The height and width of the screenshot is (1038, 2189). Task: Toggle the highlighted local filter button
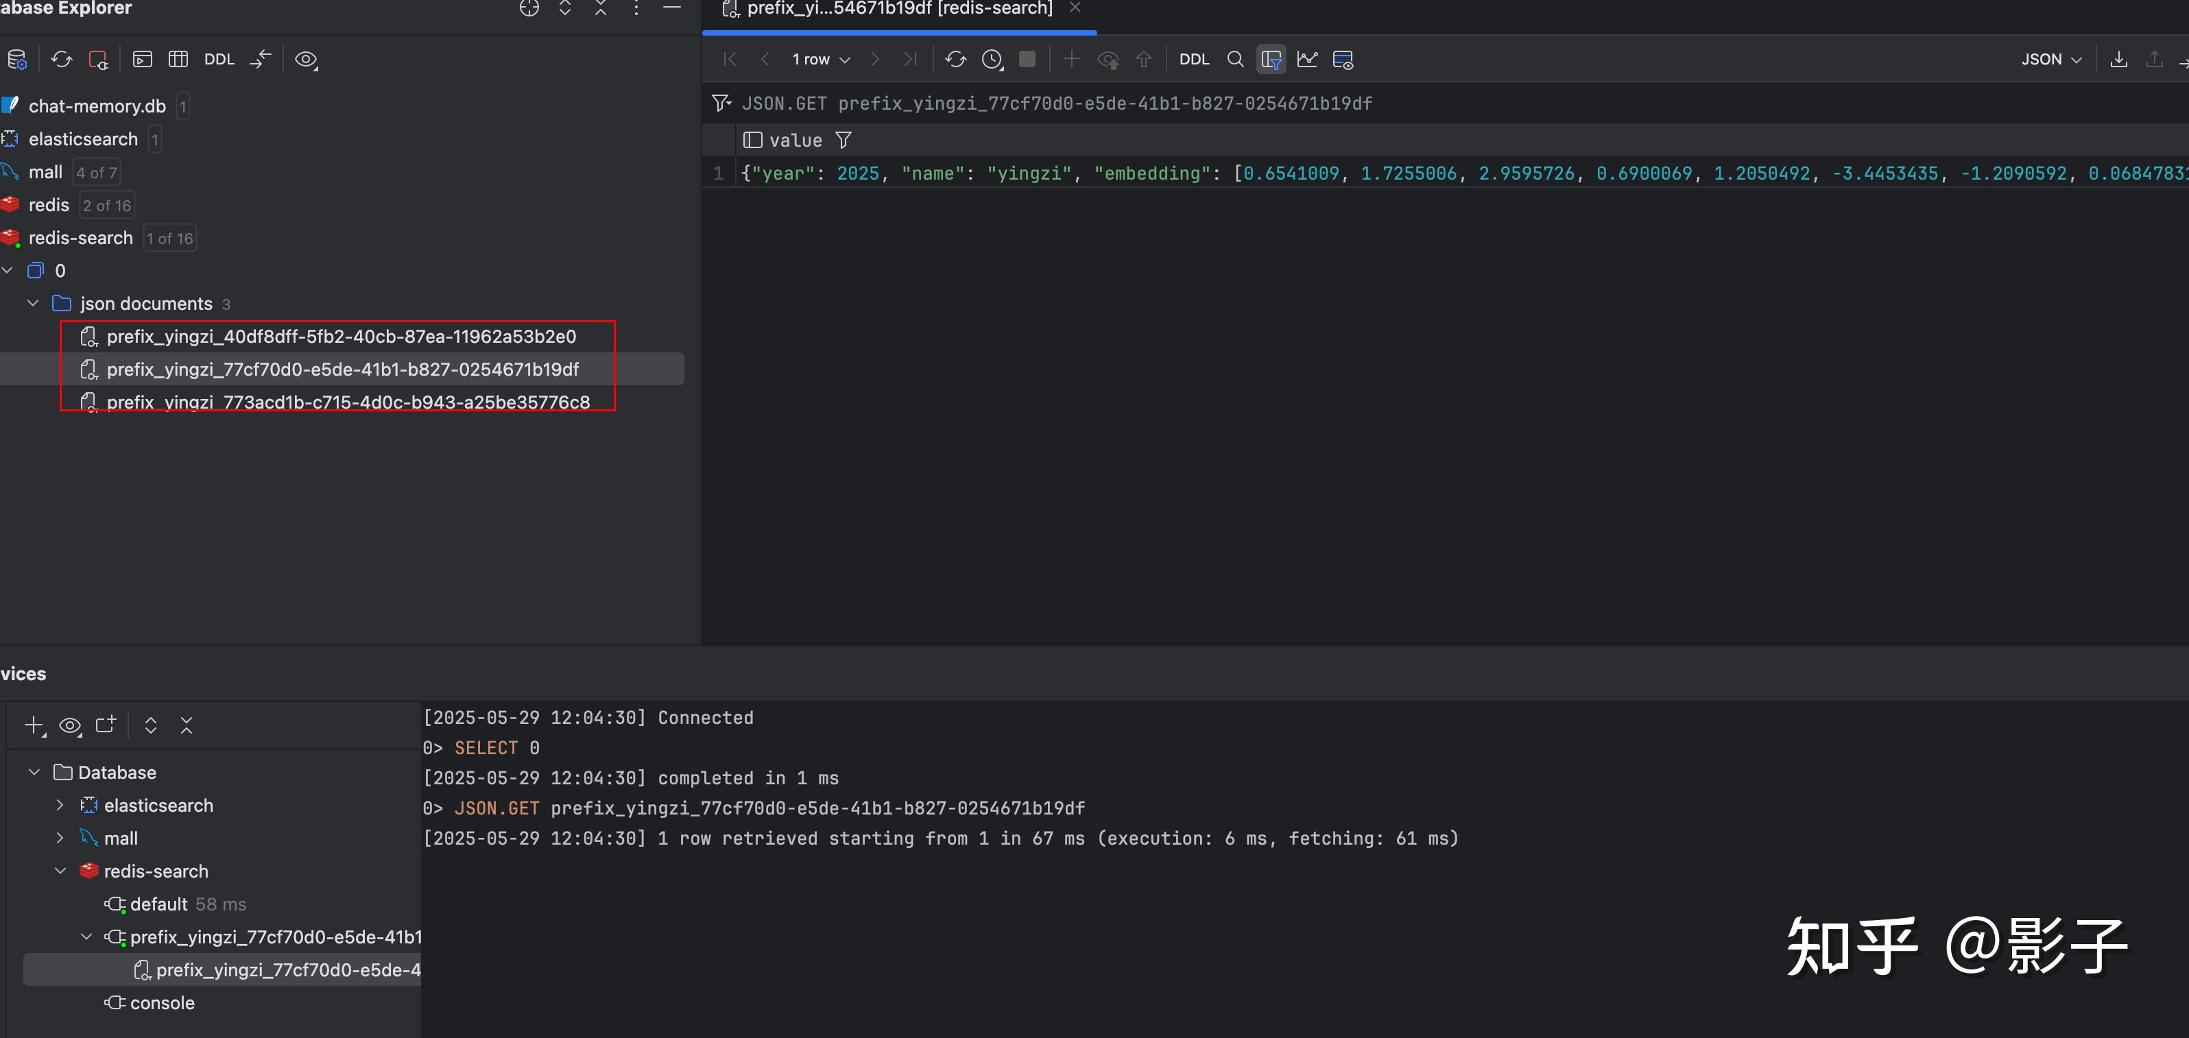pyautogui.click(x=1271, y=60)
